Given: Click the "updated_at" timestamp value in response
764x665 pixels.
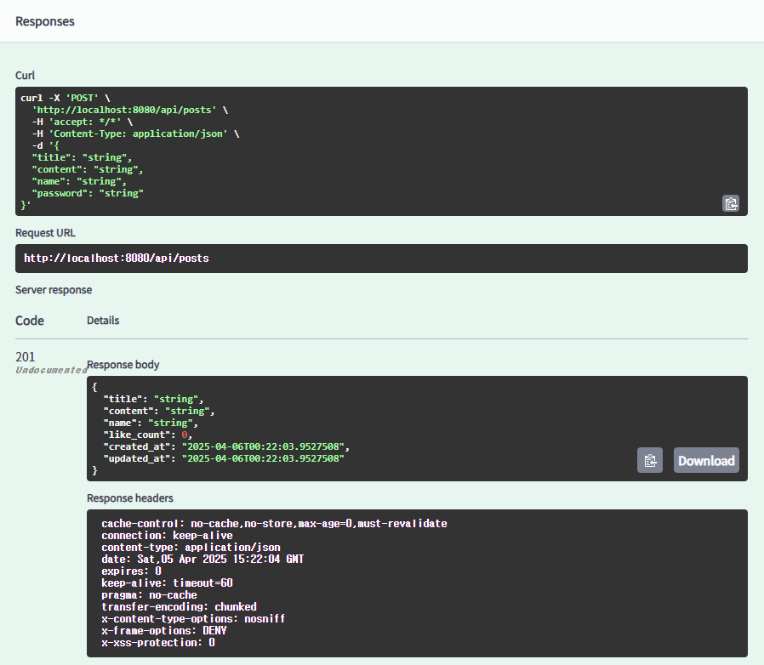Looking at the screenshot, I should click(263, 458).
